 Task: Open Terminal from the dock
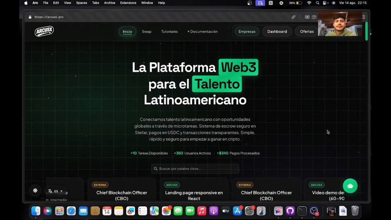tap(302, 211)
